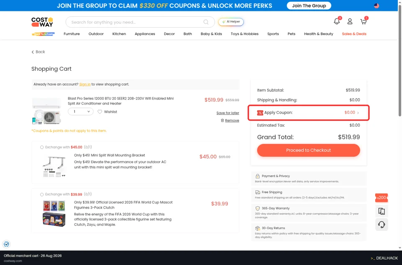Open Kitchen menu

pos(119,34)
